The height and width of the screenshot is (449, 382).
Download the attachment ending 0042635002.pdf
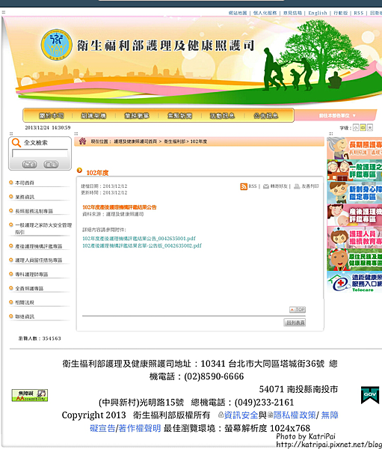pyautogui.click(x=142, y=245)
